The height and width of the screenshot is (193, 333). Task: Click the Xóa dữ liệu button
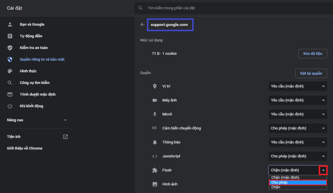click(313, 54)
